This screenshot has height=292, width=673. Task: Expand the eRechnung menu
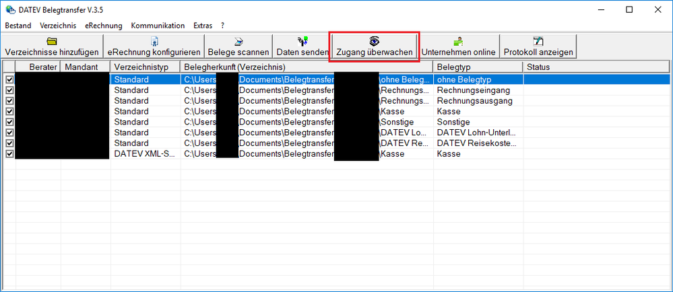(x=103, y=26)
